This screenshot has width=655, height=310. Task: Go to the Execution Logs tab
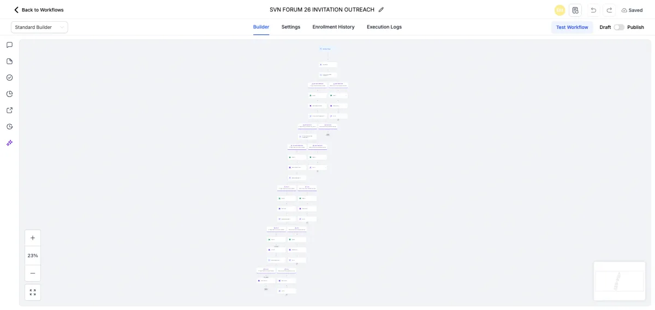384,27
